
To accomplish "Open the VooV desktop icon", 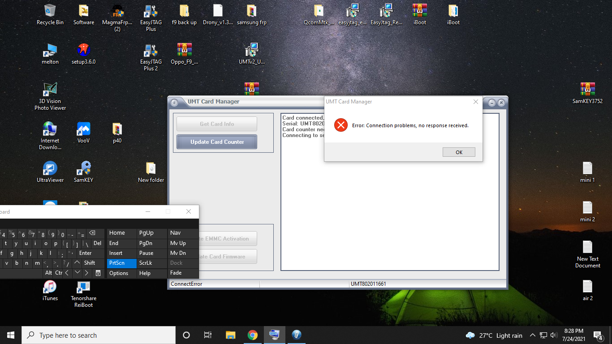I will (84, 133).
